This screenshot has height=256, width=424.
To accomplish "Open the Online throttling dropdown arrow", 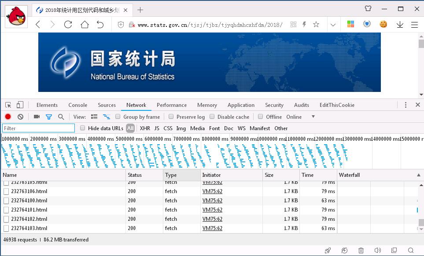I will coord(313,117).
